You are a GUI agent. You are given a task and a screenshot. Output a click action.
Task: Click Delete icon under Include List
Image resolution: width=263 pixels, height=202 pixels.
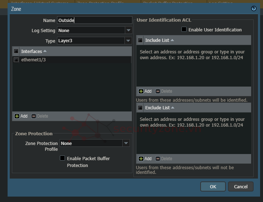[158, 91]
